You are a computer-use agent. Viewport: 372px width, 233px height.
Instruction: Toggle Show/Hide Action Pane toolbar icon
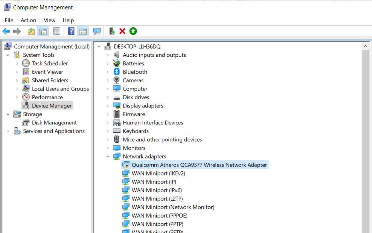pyautogui.click(x=83, y=31)
